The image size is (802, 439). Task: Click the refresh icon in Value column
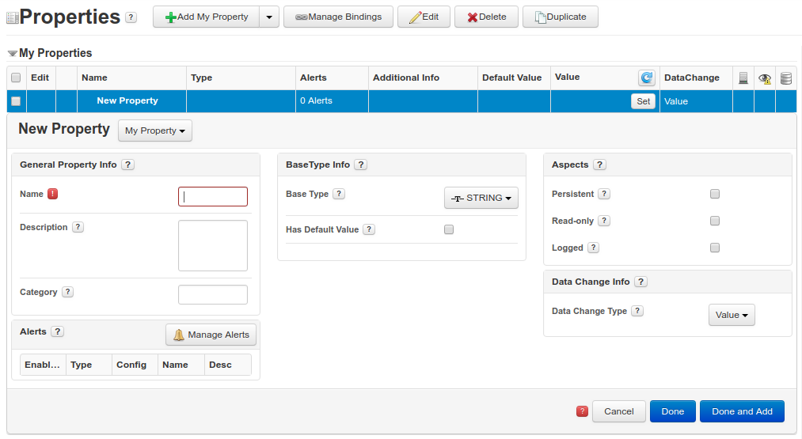click(647, 78)
